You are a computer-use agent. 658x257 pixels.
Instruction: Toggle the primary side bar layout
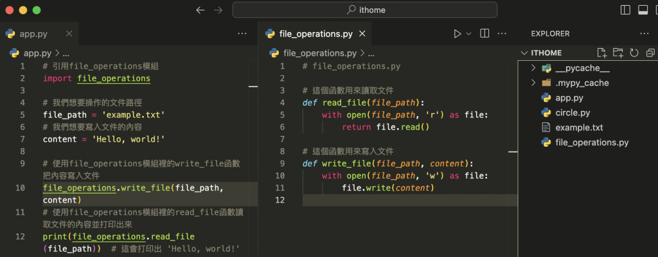(x=626, y=10)
